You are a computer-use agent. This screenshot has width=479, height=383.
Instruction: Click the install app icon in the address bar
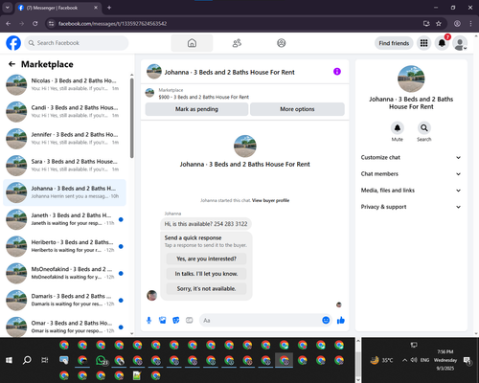click(x=426, y=24)
